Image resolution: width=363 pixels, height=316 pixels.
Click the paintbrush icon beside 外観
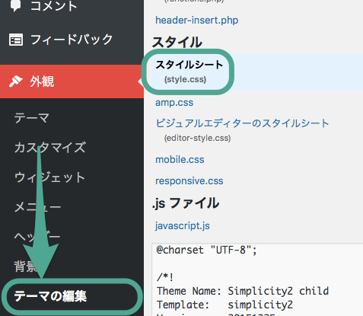point(16,81)
